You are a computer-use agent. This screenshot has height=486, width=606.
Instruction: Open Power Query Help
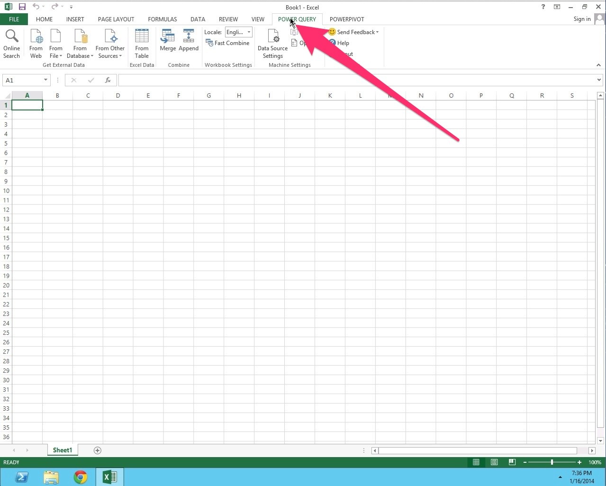tap(339, 43)
